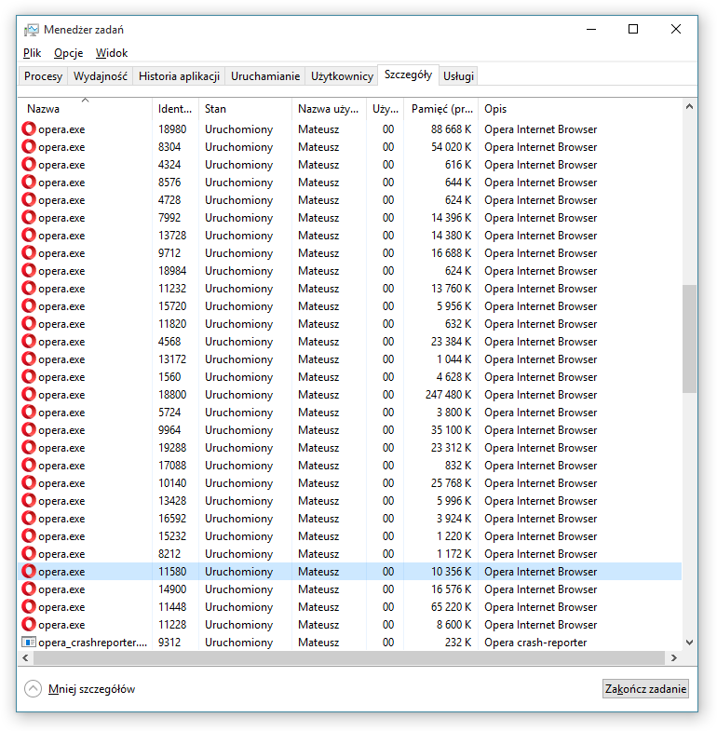Viewport: 717px width, 731px height.
Task: Sort by Nazwa użytkownika column header
Action: 329,109
